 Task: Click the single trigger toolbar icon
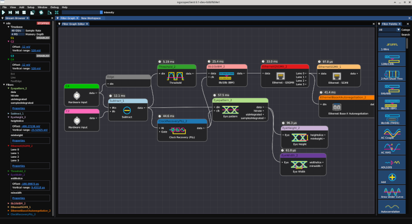(10, 12)
